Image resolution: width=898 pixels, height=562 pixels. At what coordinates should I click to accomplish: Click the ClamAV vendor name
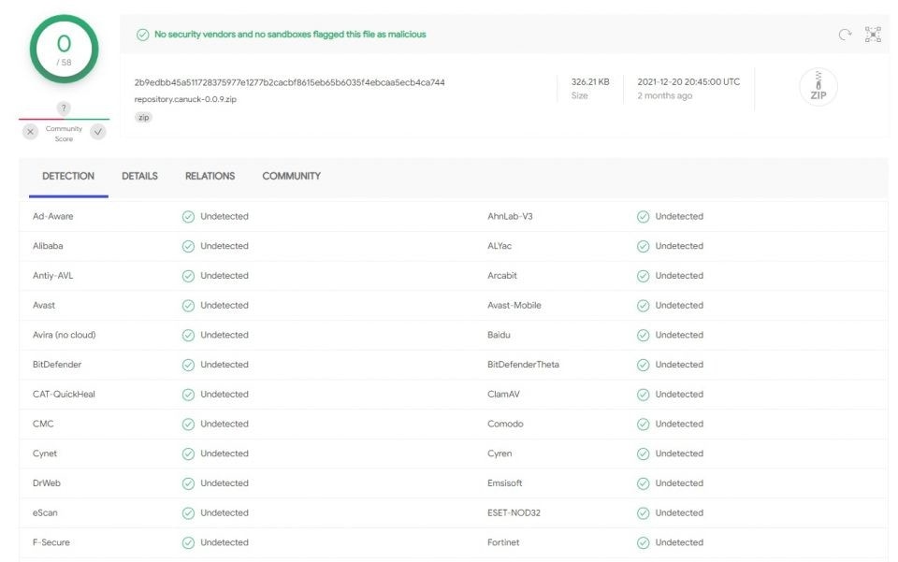tap(503, 395)
